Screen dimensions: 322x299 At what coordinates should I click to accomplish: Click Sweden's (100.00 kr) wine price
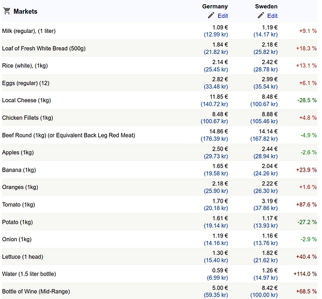point(264,295)
